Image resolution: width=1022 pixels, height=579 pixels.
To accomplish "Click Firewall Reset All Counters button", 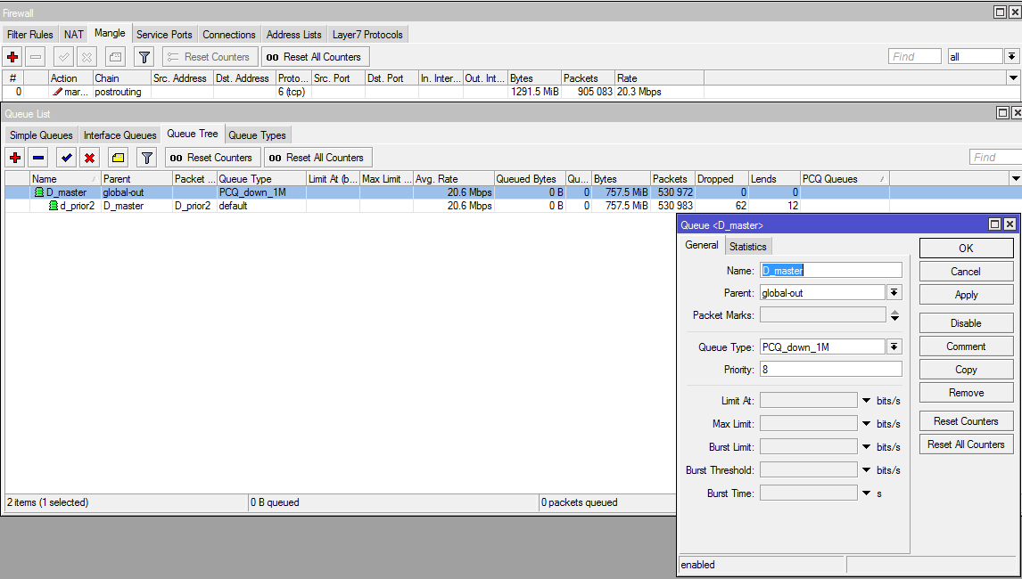I will (x=316, y=57).
